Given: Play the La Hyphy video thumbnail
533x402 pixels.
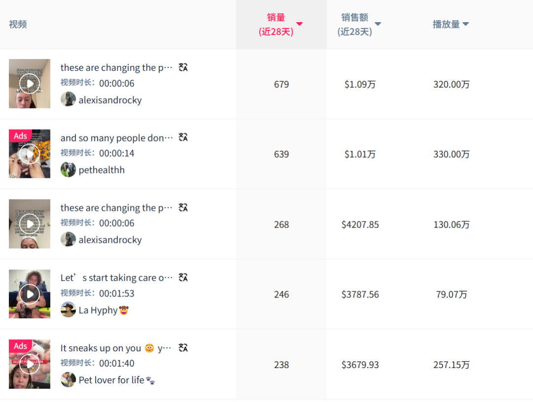Looking at the screenshot, I should (x=30, y=294).
